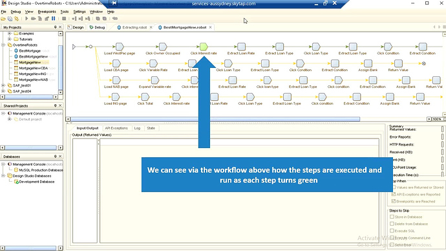Expand the SAP_test01 project node
Image resolution: width=446 pixels, height=251 pixels.
(3, 85)
